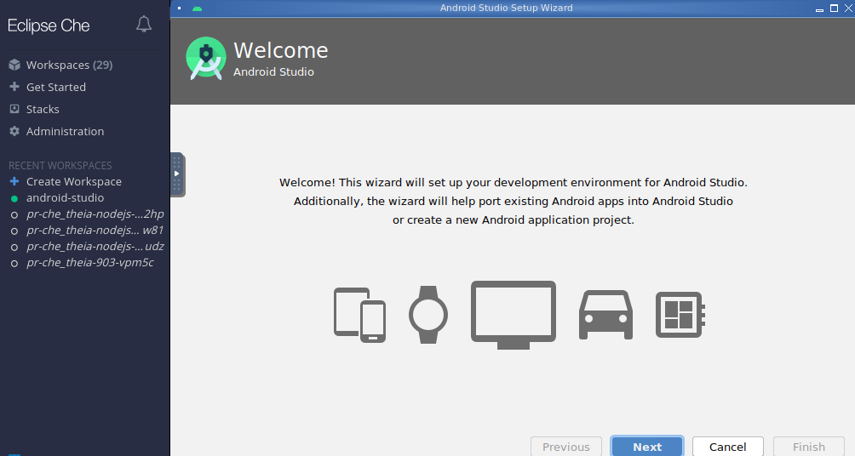Click the Android Studio logo in header
The width and height of the screenshot is (855, 456).
205,59
